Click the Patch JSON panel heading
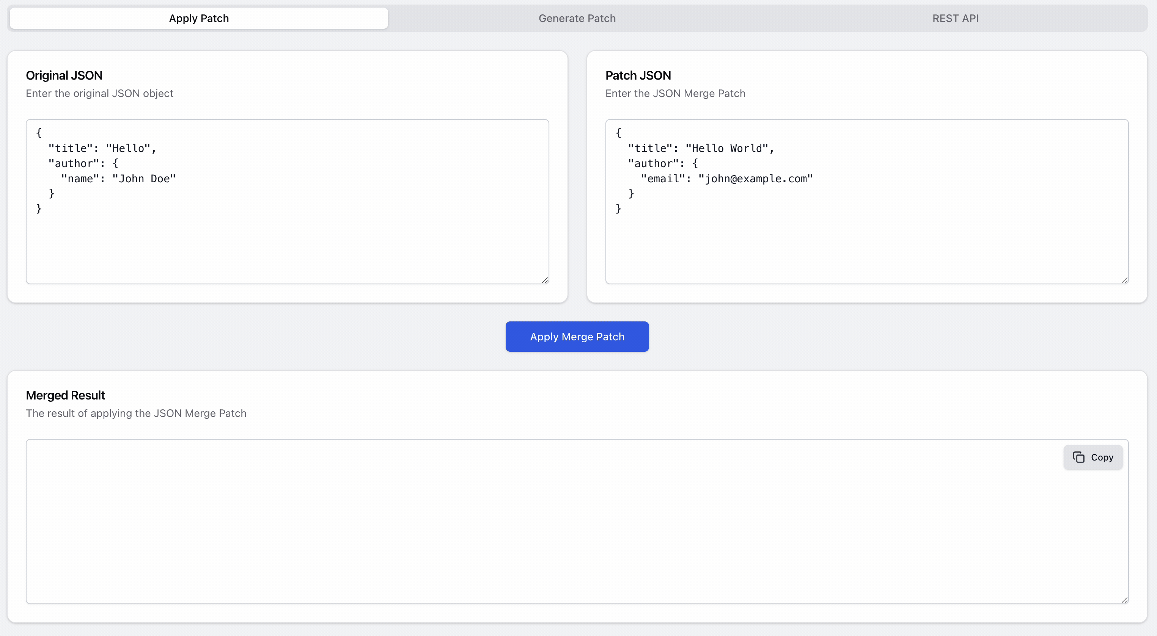Screen dimensions: 1157x636 point(638,75)
